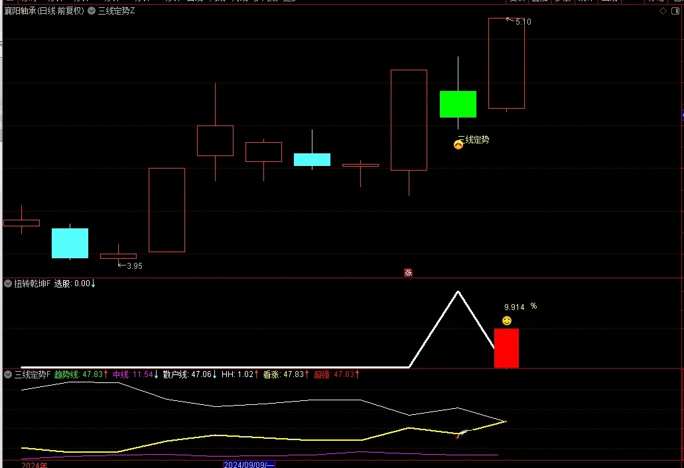Select the 散户线 legend label
Screen dimensions: 684x468
click(174, 374)
